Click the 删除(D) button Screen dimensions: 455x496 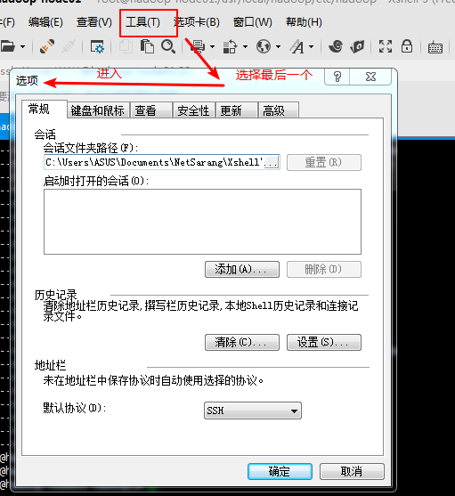324,269
